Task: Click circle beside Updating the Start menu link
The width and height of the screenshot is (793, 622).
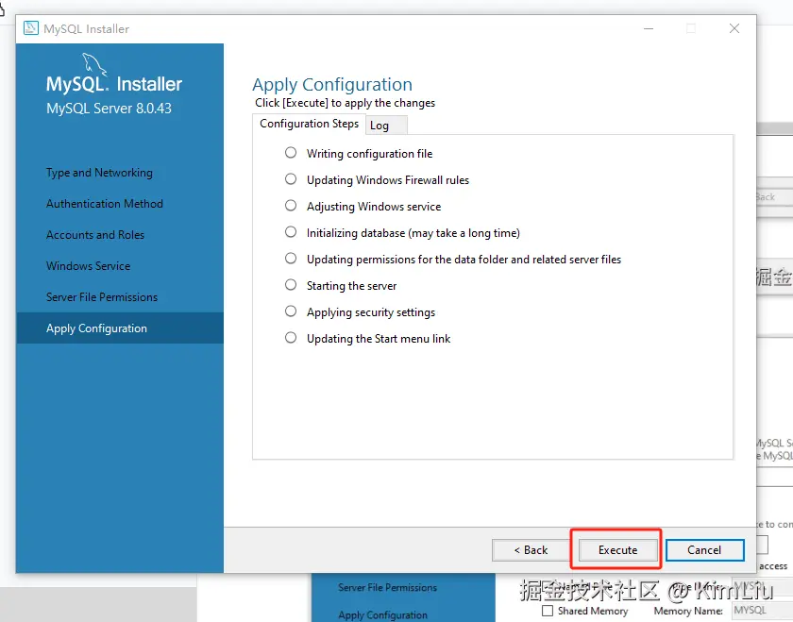Action: pyautogui.click(x=291, y=337)
